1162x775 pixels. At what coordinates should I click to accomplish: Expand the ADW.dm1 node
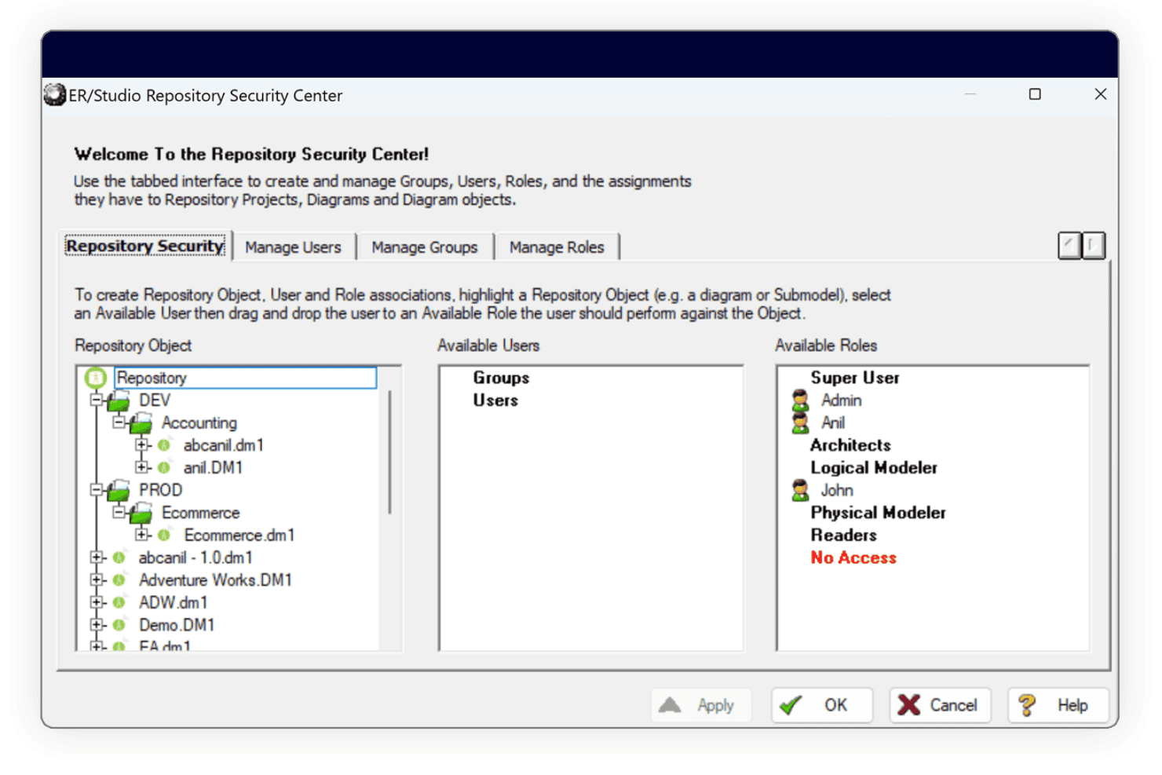tap(97, 602)
